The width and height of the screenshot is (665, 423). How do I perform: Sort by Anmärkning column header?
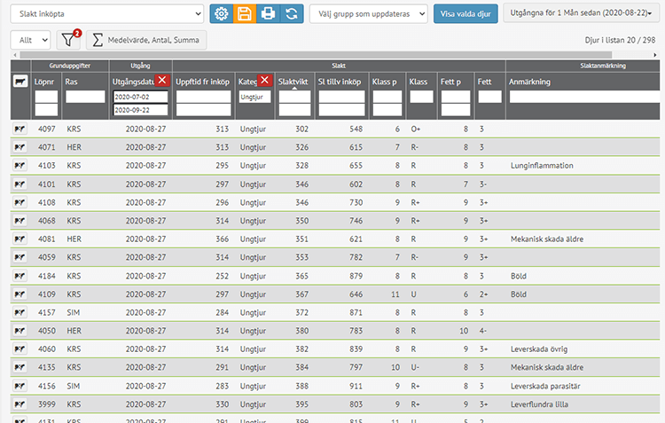pyautogui.click(x=532, y=82)
